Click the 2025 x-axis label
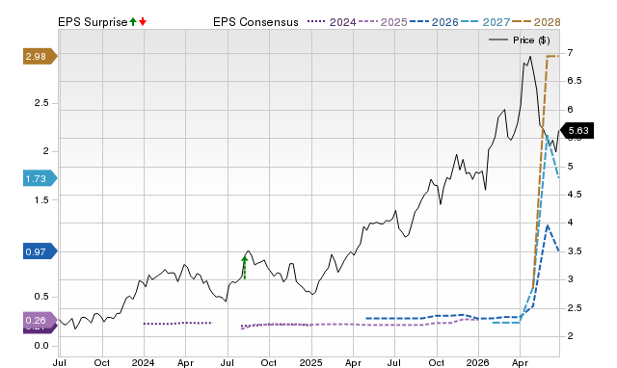The height and width of the screenshot is (368, 617). click(x=310, y=362)
